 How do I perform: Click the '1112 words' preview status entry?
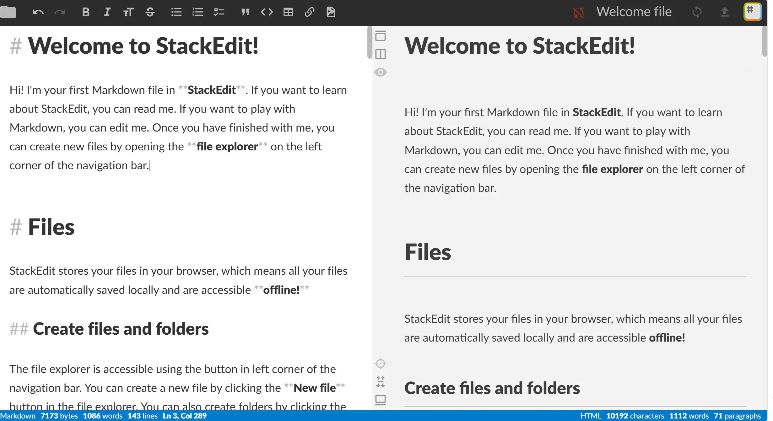pos(689,416)
